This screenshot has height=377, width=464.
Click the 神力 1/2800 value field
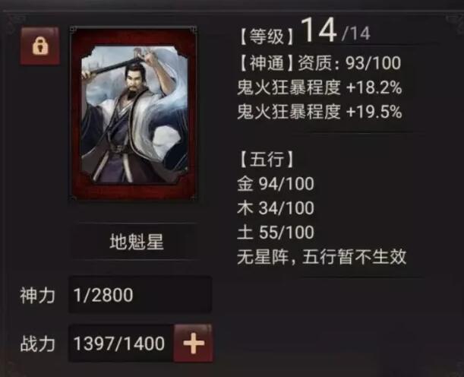[140, 295]
